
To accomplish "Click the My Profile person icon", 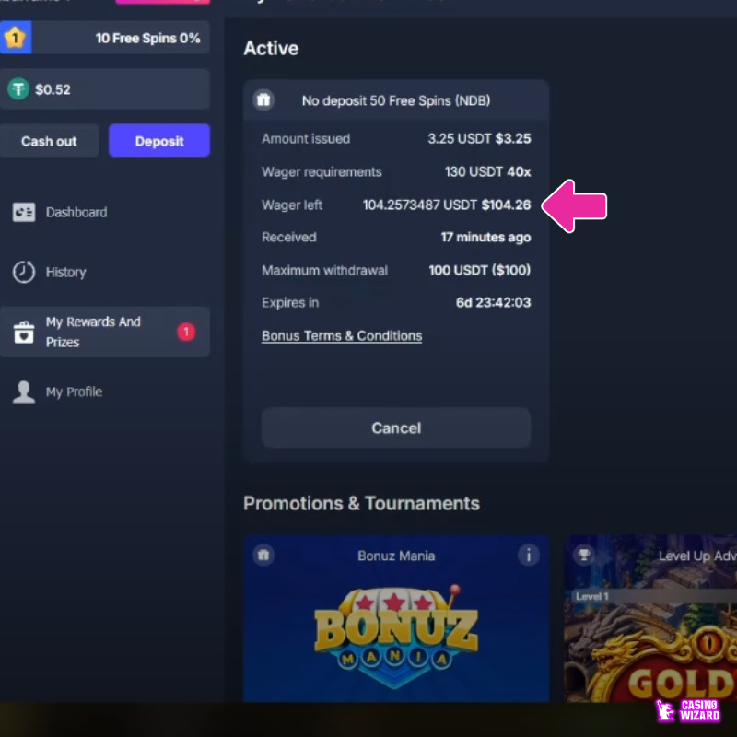I will (x=24, y=392).
